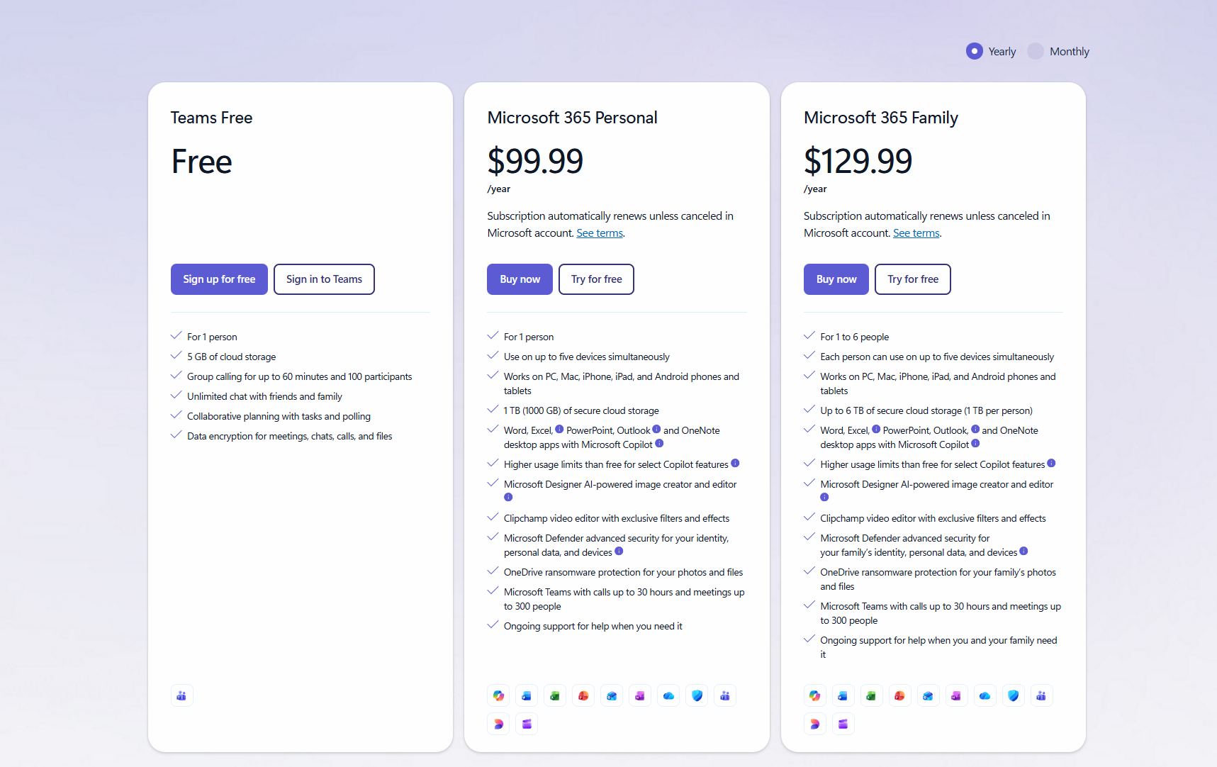Click the Copilot icon under Microsoft 365 Personal

498,695
